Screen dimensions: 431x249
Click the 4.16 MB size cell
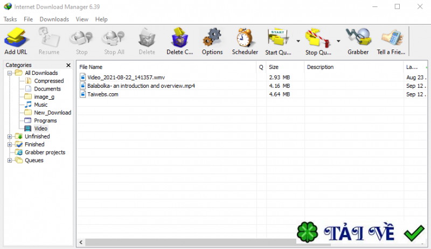279,86
